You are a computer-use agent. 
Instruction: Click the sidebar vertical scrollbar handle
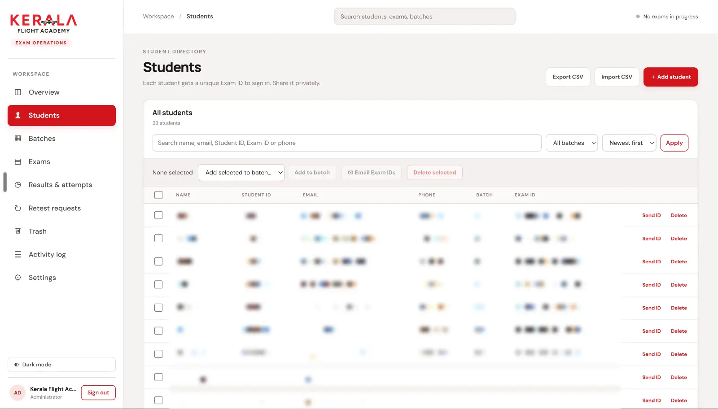(5, 182)
